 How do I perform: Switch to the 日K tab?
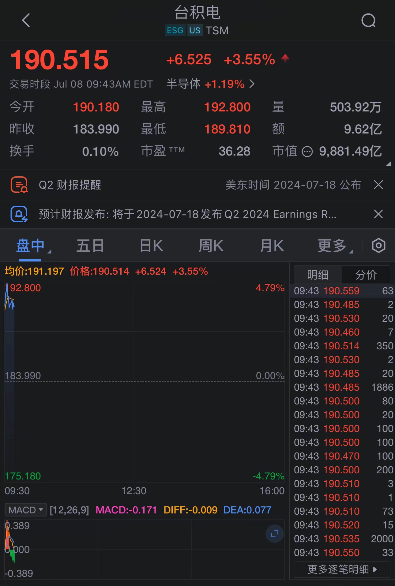click(151, 246)
